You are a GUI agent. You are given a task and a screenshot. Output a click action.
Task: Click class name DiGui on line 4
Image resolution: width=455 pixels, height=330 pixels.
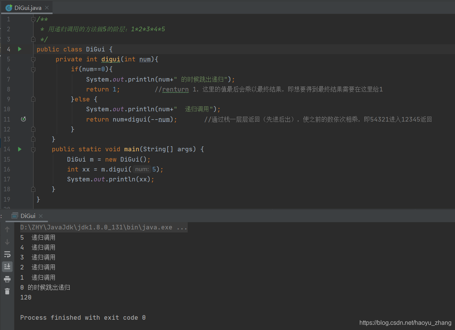pyautogui.click(x=96, y=50)
